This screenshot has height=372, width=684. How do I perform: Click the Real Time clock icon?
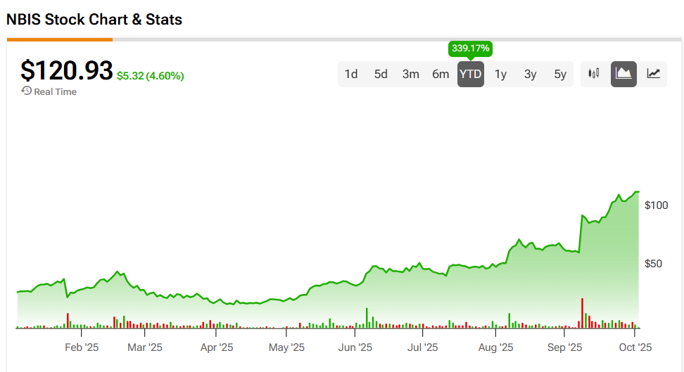pyautogui.click(x=26, y=91)
